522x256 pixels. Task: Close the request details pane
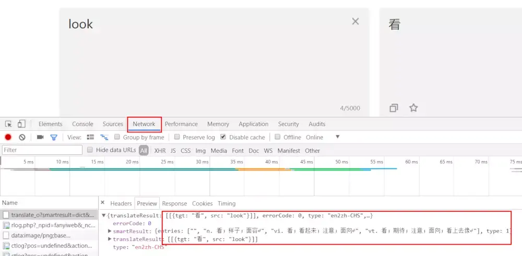[x=102, y=202]
